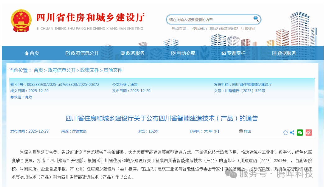Click the star favorite icon
324x187 pixels.
click(x=285, y=132)
